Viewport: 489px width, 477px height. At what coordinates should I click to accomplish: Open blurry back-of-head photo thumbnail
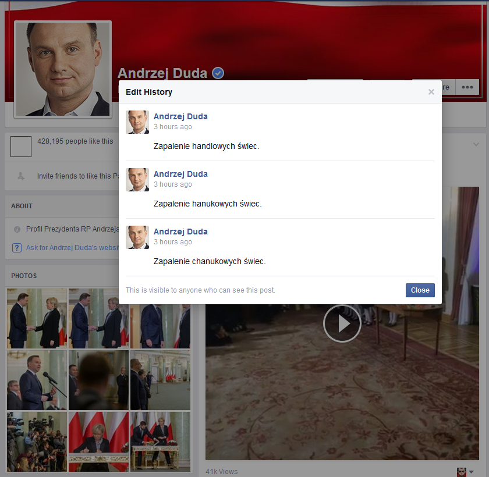pyautogui.click(x=98, y=380)
